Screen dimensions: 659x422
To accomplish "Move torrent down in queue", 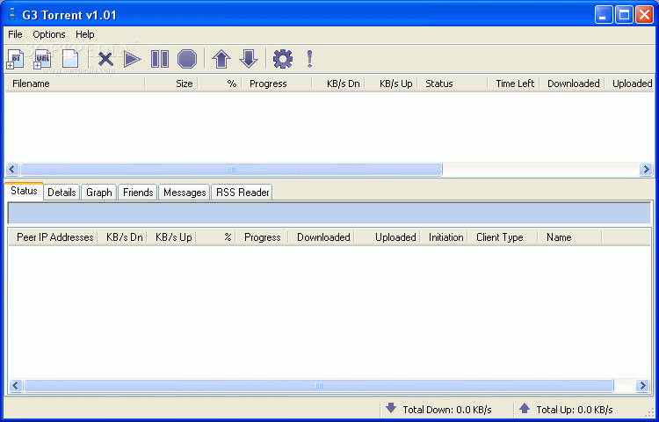I will (249, 59).
